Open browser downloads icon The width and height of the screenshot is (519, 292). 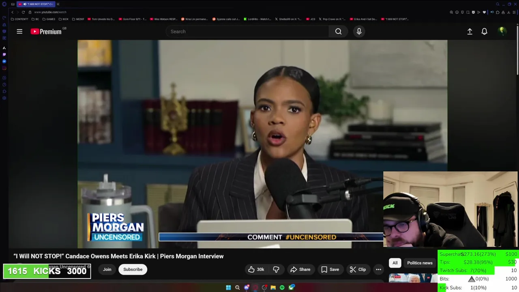[508, 12]
